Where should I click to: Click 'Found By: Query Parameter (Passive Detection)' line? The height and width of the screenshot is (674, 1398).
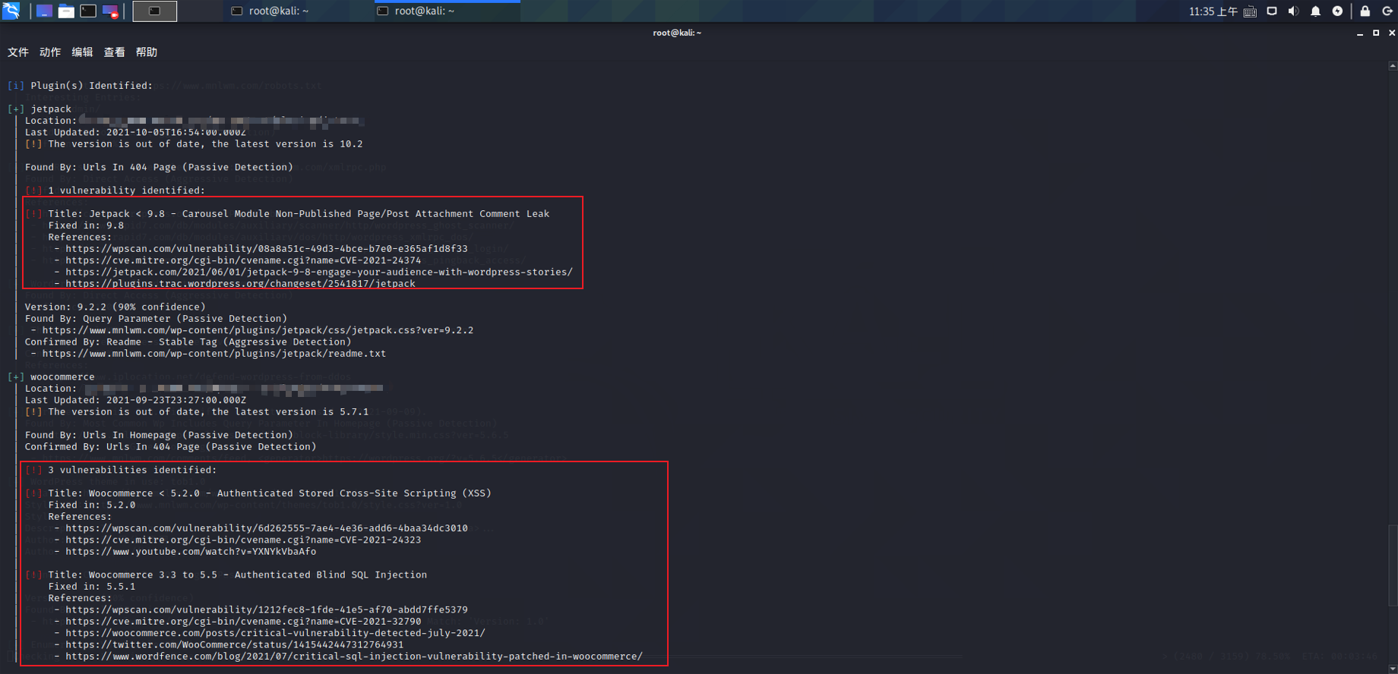156,319
